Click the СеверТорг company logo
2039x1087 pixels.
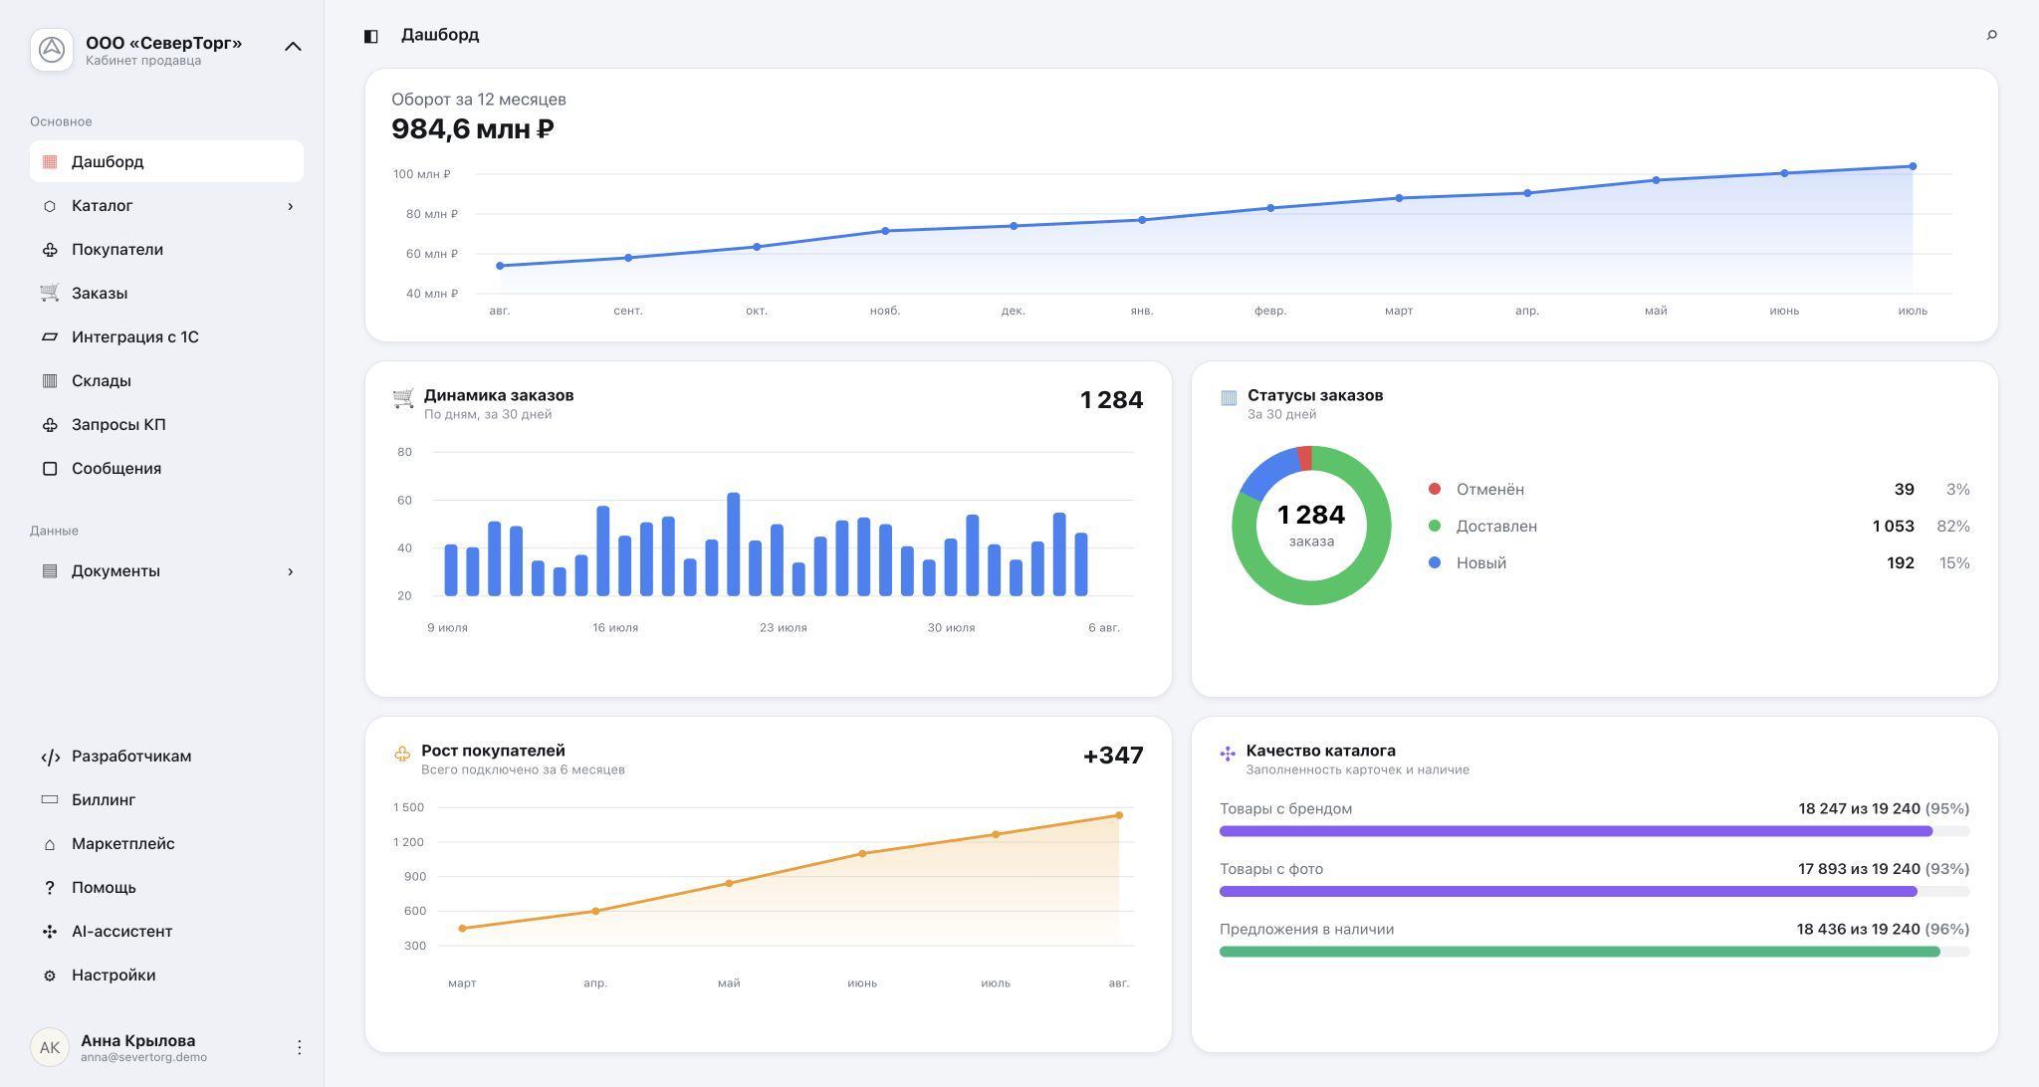pos(52,49)
